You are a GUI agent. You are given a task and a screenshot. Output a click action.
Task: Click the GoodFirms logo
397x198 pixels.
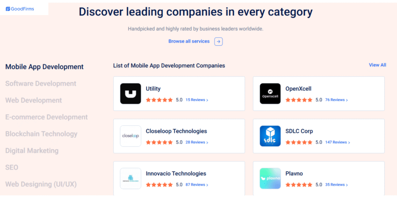click(20, 9)
